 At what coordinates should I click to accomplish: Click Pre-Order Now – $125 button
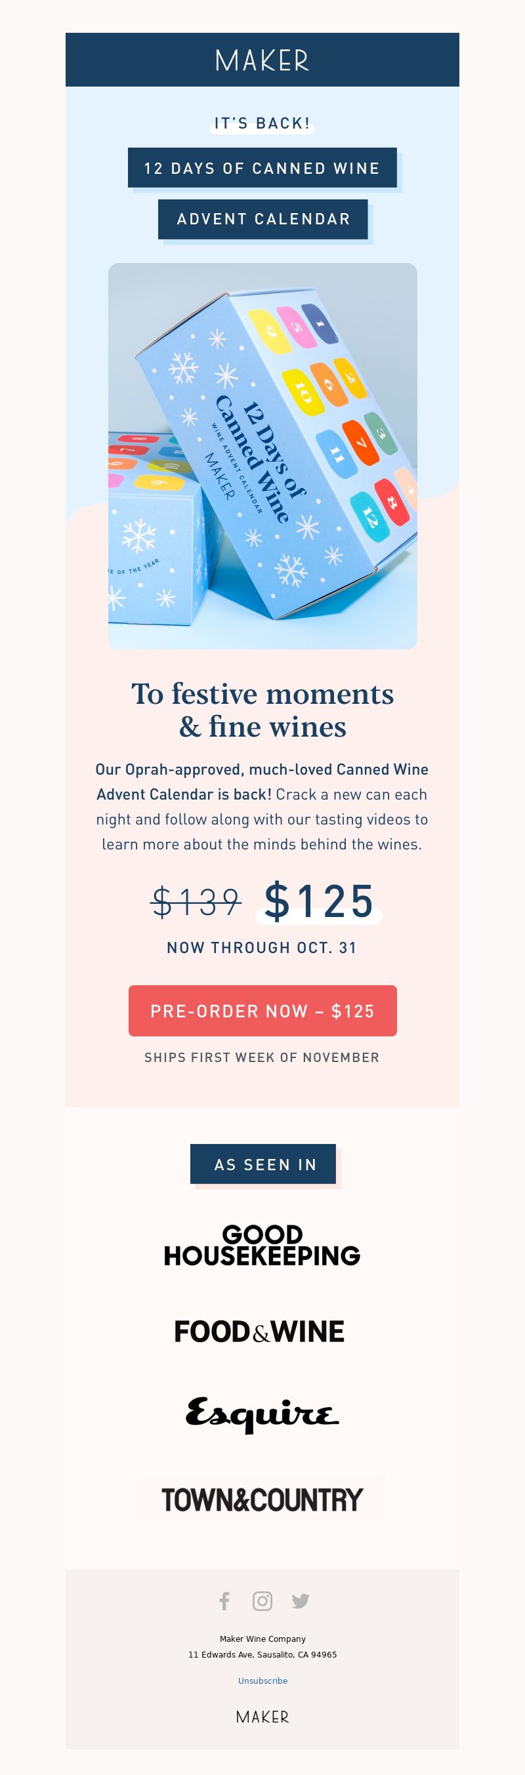[262, 1011]
